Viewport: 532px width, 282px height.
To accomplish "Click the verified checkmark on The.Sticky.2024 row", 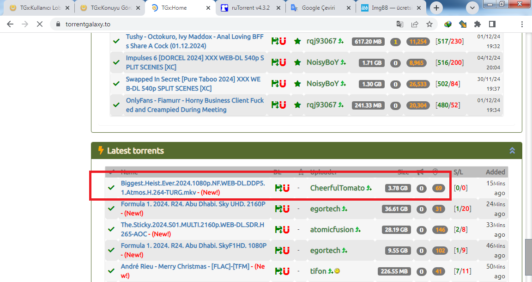I will (x=111, y=229).
